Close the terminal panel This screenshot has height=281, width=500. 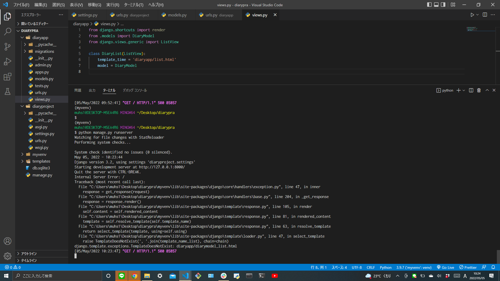pyautogui.click(x=494, y=90)
